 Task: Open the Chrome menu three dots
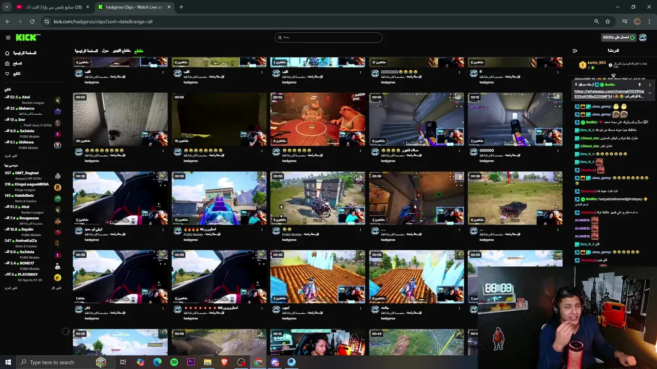[650, 22]
